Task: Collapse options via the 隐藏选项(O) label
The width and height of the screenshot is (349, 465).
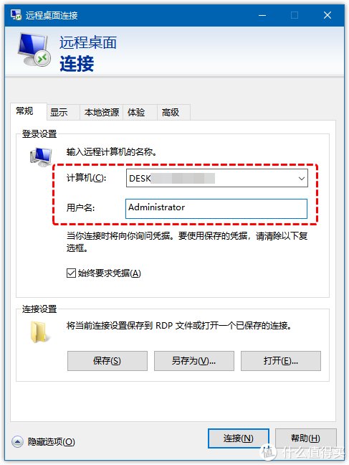Action: [x=52, y=441]
